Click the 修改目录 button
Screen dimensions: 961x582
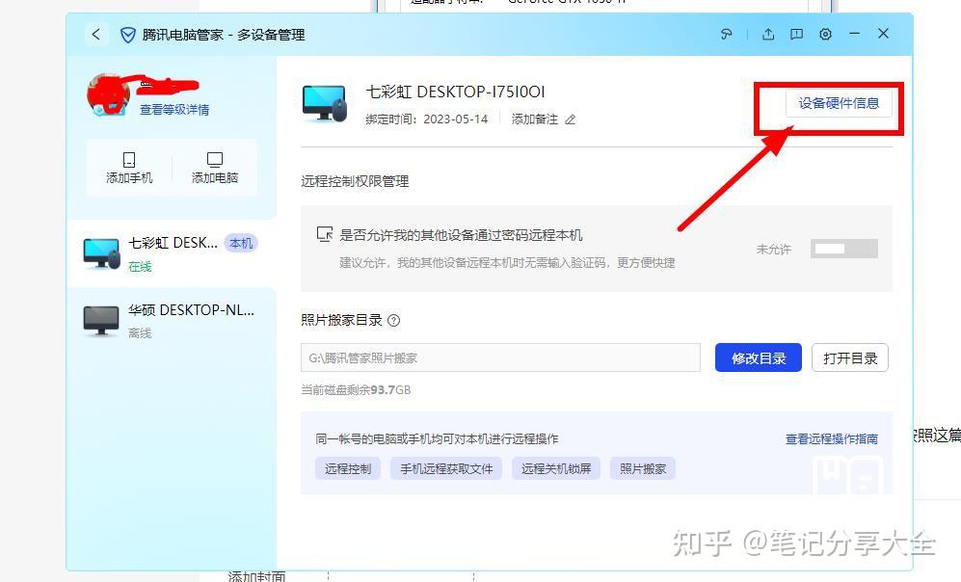point(759,357)
